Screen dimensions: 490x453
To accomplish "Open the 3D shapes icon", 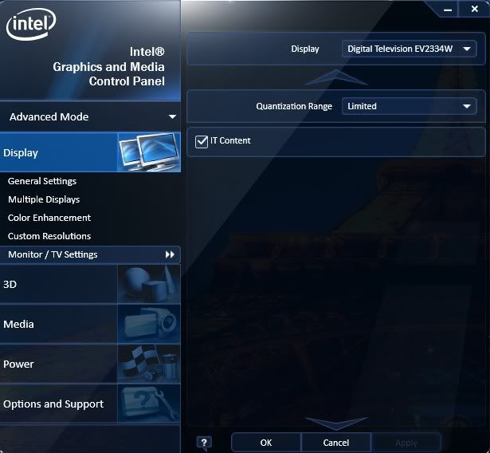I will [149, 284].
